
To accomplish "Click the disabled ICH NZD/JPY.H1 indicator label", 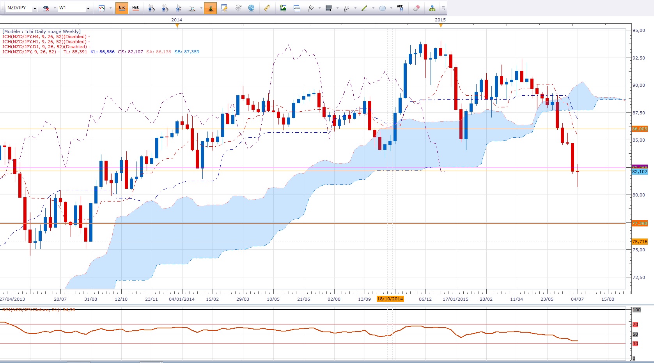I will pos(46,42).
